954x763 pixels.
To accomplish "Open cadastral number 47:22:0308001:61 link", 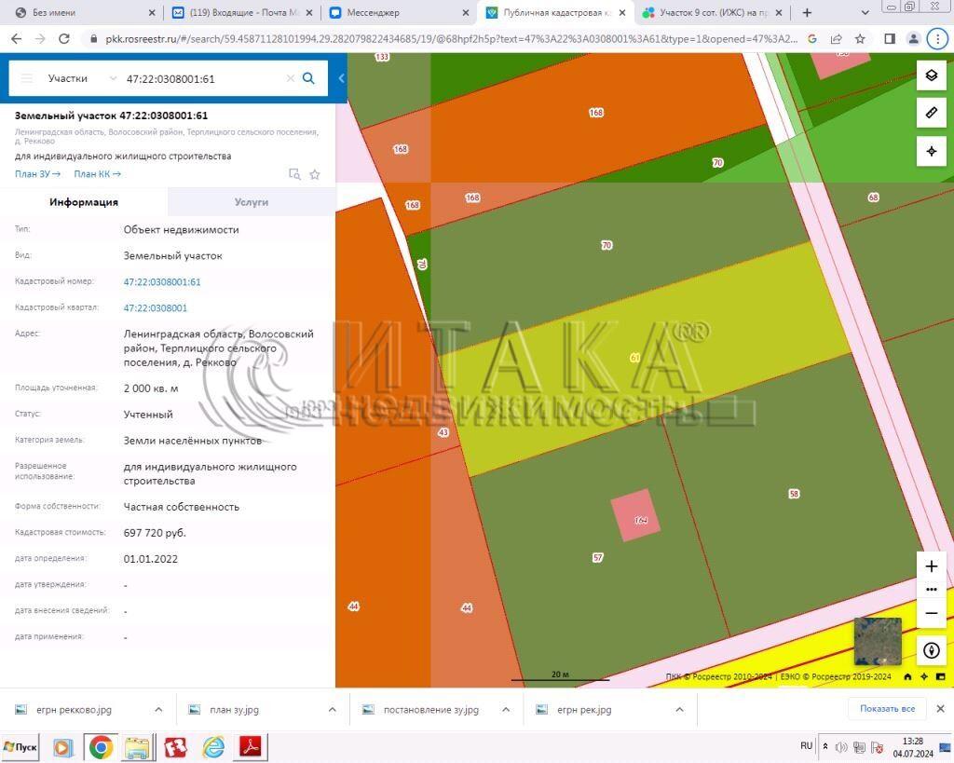I will [x=162, y=281].
